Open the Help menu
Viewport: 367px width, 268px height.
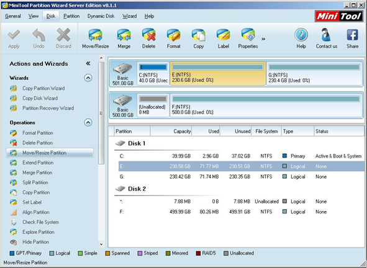pyautogui.click(x=149, y=16)
